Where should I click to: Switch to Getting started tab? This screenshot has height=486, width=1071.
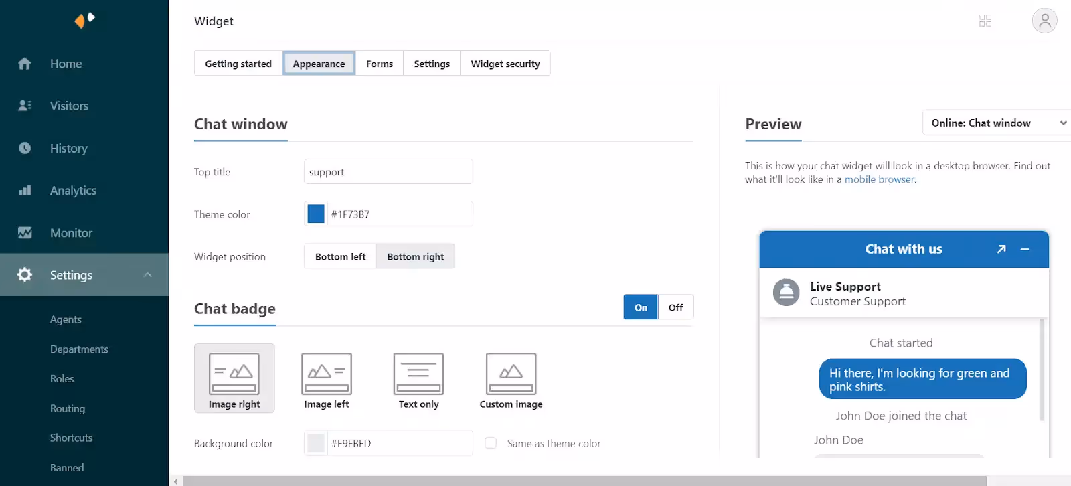pyautogui.click(x=238, y=64)
